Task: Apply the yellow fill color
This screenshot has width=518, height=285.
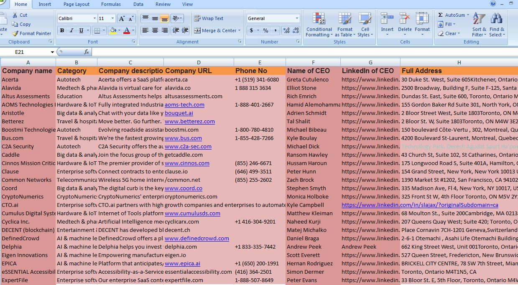Action: point(112,31)
